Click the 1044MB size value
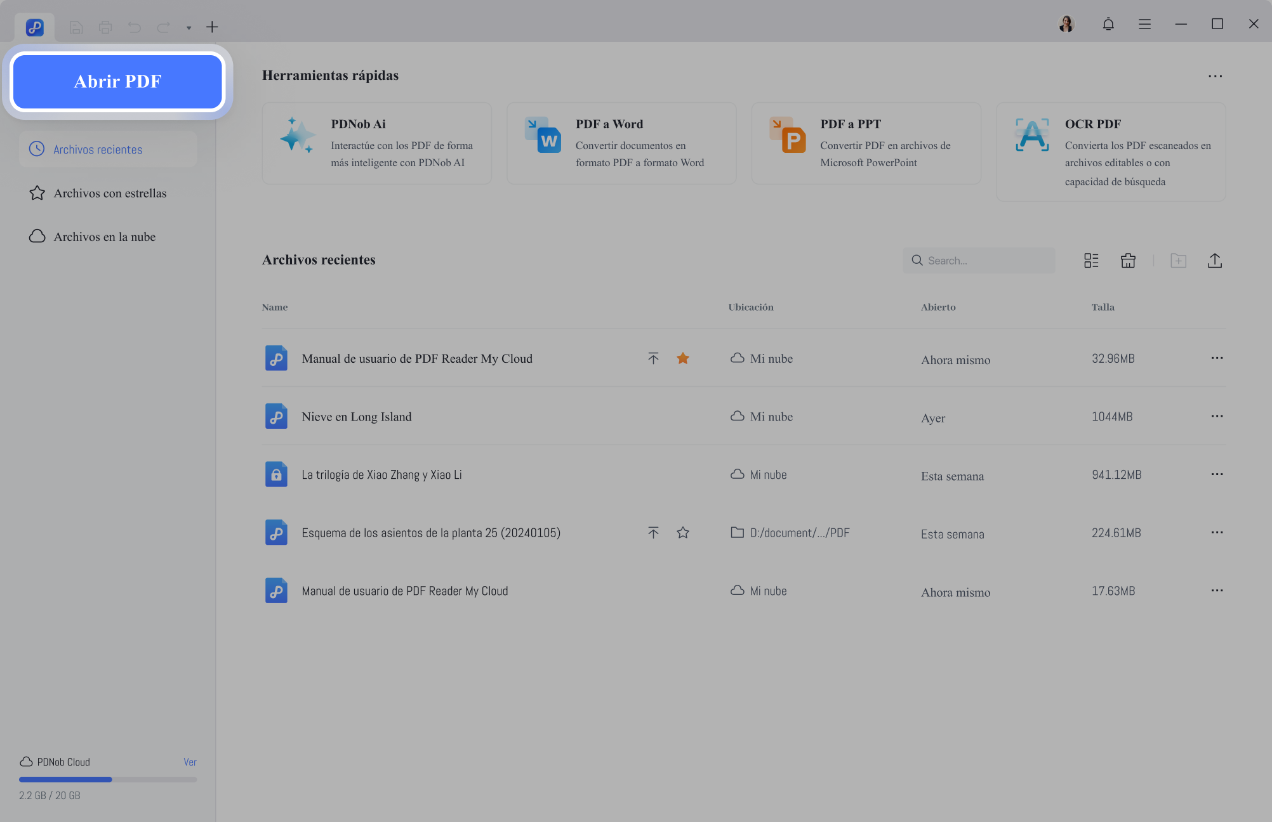 [1112, 417]
